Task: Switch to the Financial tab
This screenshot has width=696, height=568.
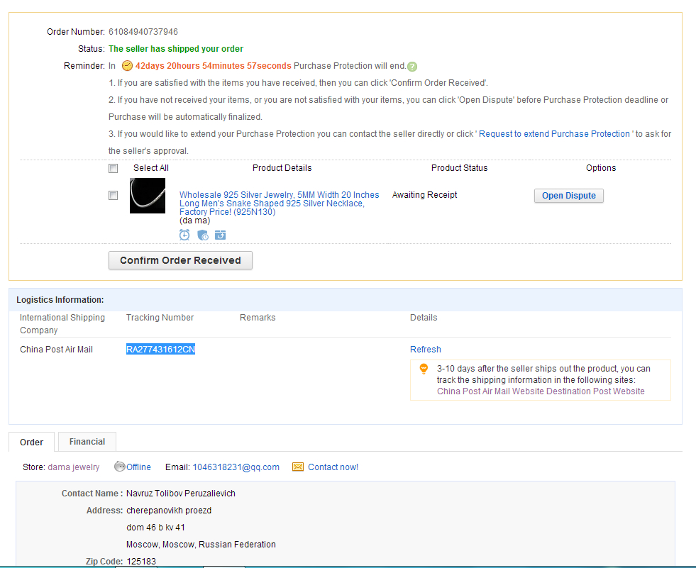Action: click(x=87, y=441)
